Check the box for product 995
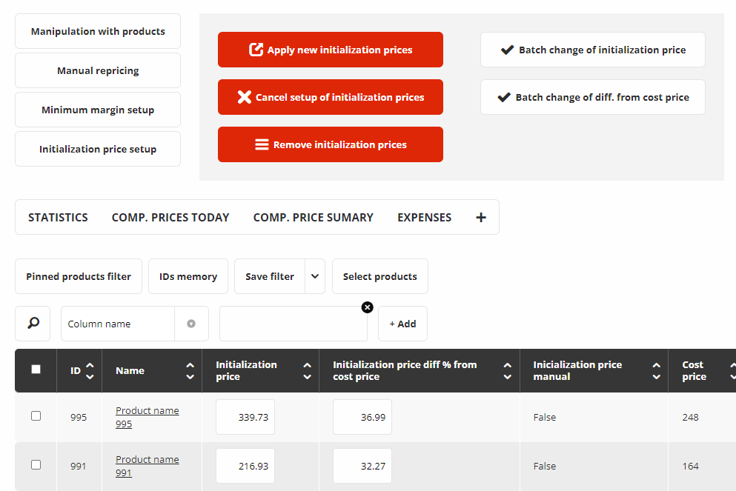Image resolution: width=736 pixels, height=491 pixels. pos(36,416)
